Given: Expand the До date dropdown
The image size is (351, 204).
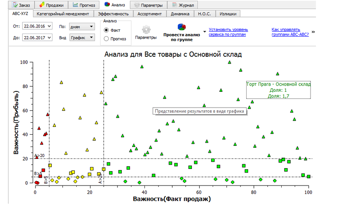Looking at the screenshot, I should click(49, 38).
